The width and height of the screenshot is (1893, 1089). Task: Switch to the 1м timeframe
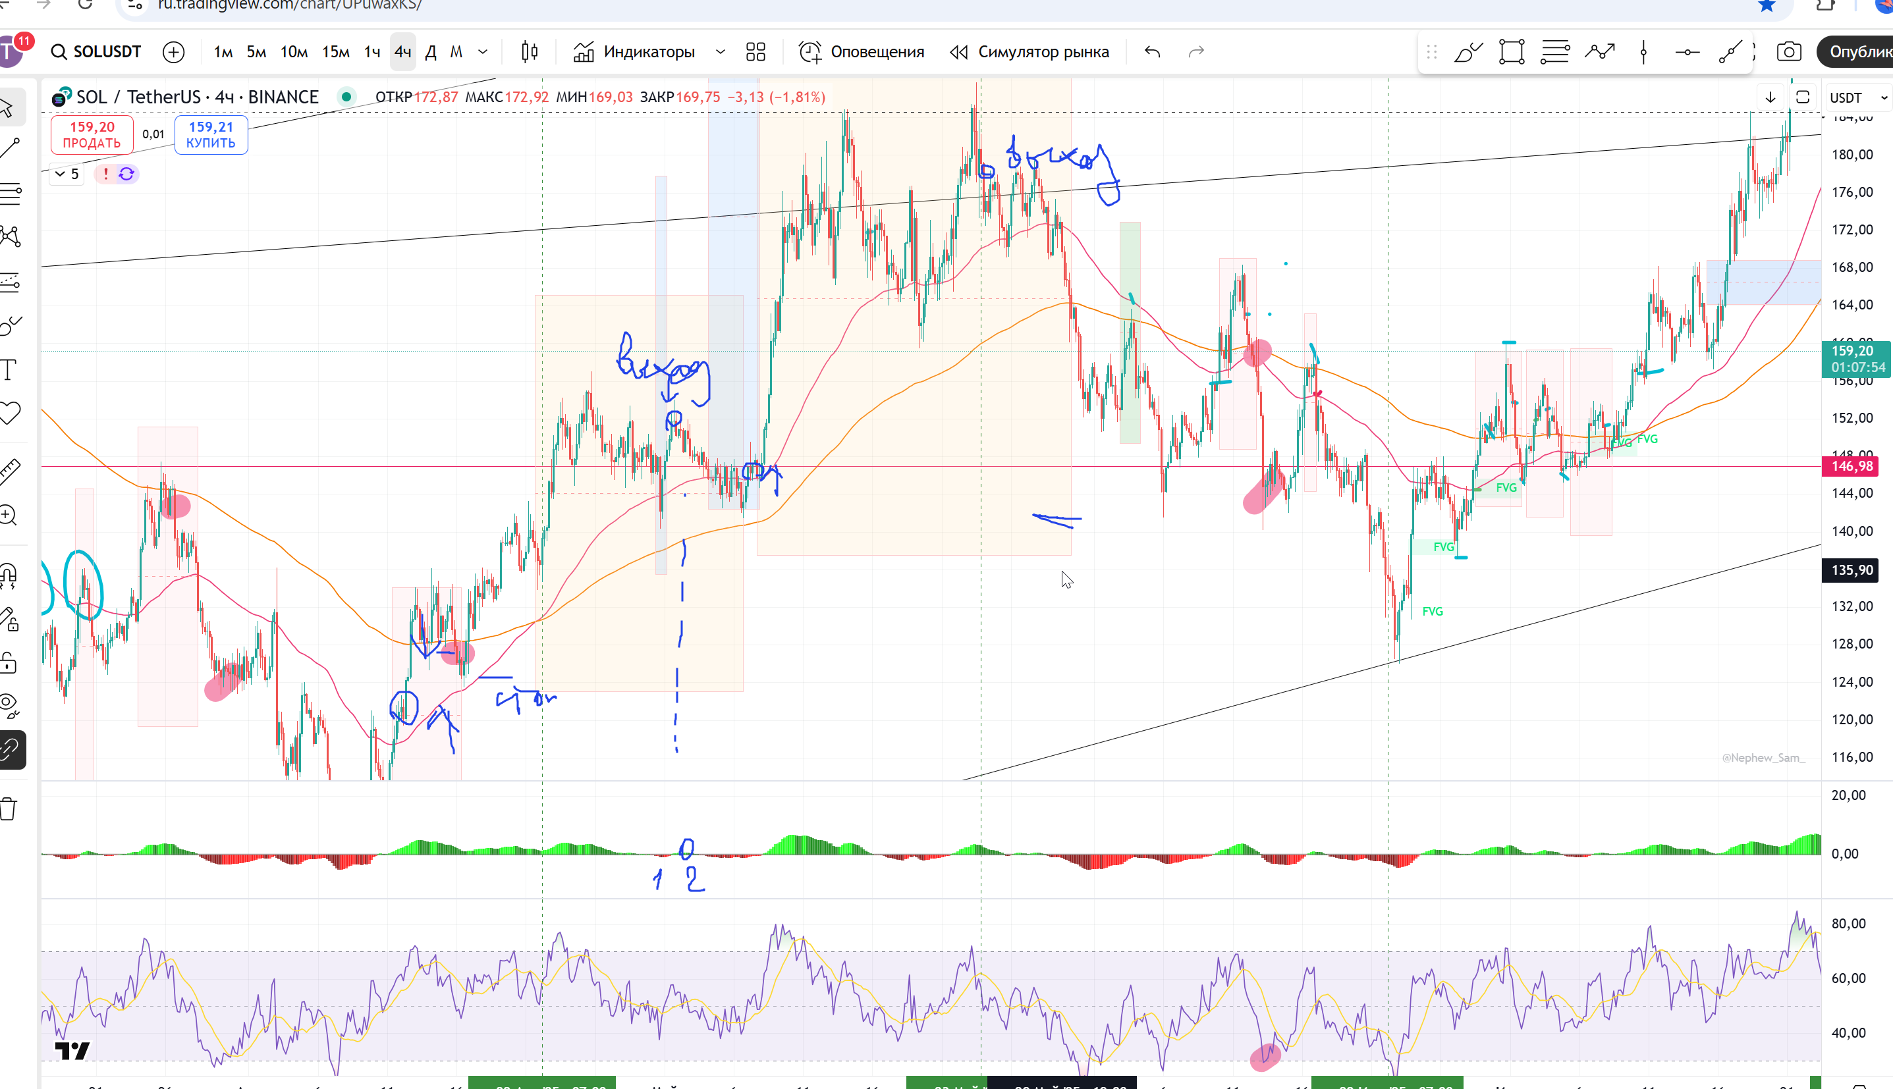pyautogui.click(x=223, y=51)
